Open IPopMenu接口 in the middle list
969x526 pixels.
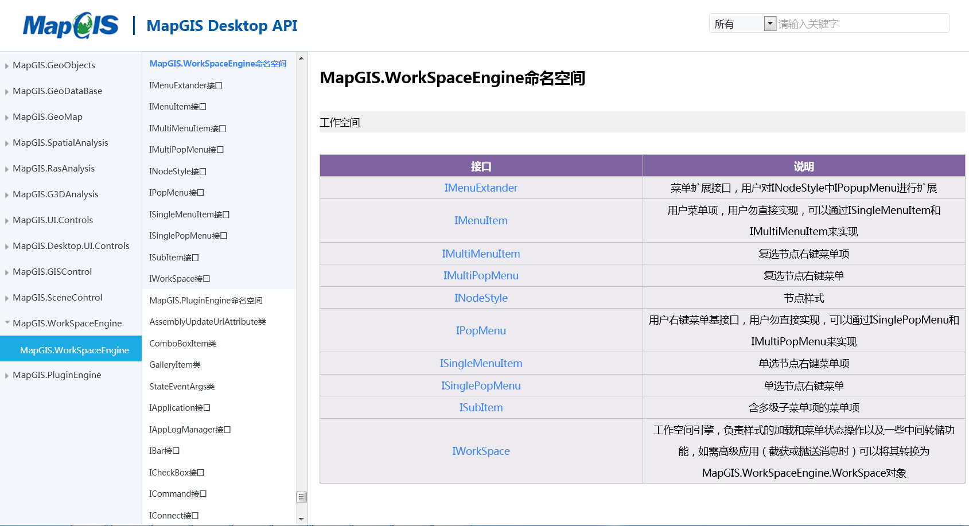177,193
